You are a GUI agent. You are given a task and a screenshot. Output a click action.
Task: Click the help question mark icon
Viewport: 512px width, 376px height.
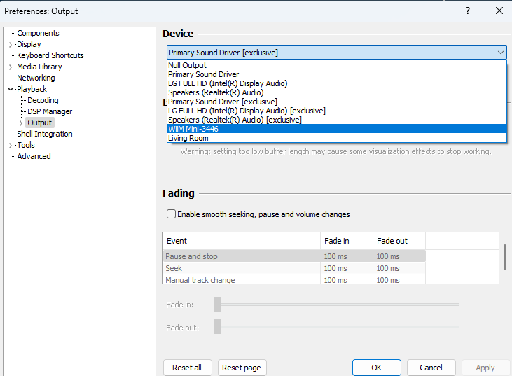point(468,11)
